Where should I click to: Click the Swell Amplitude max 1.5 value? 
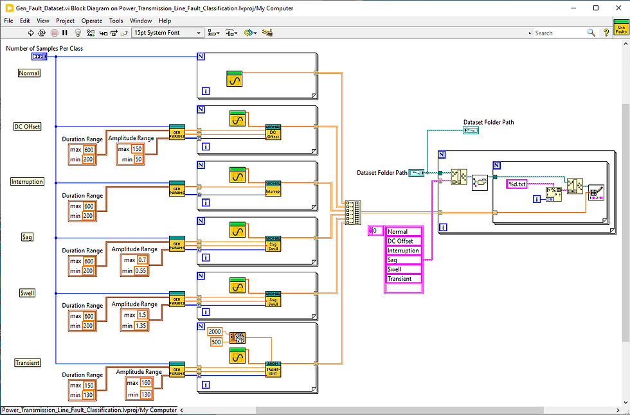pyautogui.click(x=142, y=315)
